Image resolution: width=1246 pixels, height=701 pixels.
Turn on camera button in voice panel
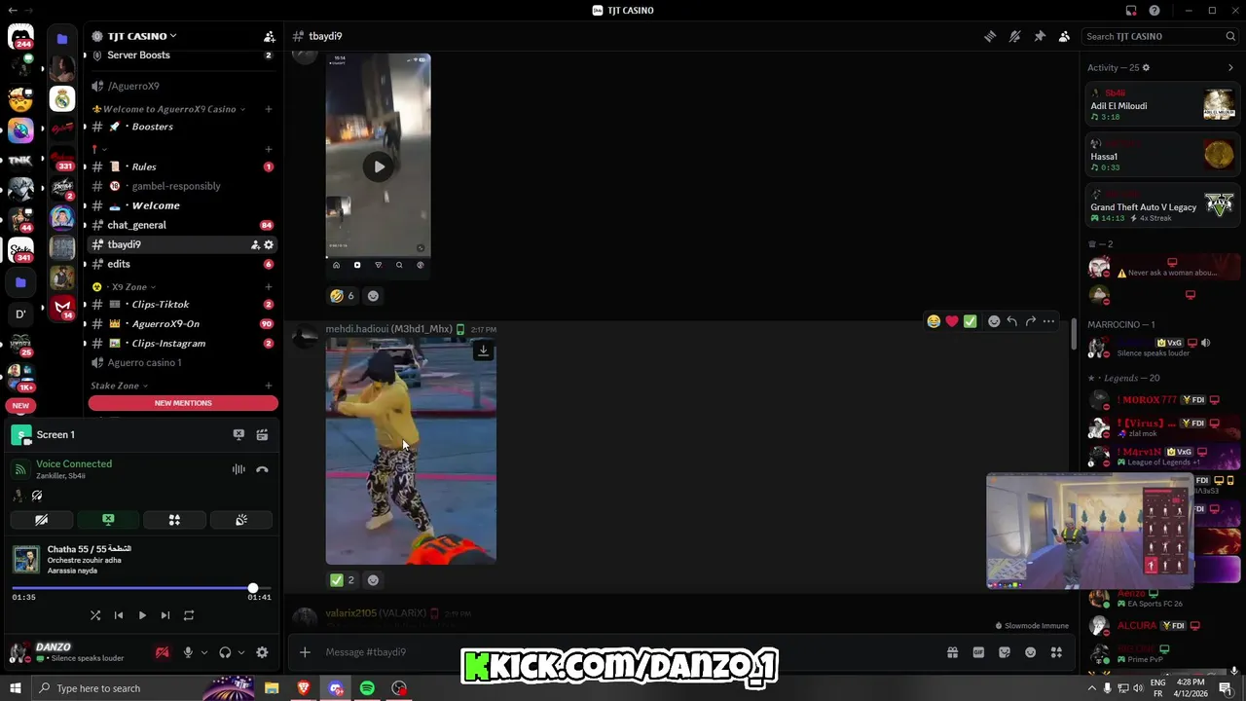(x=41, y=520)
